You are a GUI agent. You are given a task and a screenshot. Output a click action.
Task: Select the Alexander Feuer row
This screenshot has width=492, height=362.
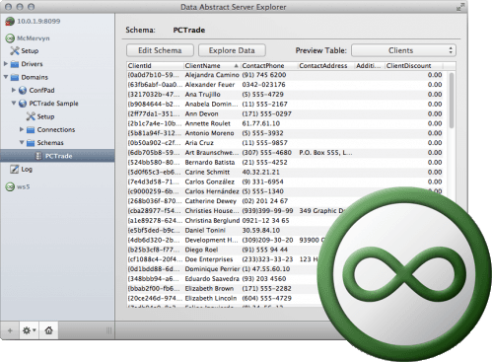pos(285,85)
